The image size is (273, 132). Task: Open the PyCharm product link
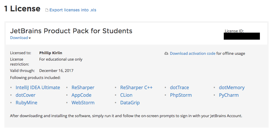(x=229, y=95)
